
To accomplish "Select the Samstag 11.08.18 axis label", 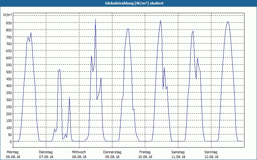I will [178, 155].
